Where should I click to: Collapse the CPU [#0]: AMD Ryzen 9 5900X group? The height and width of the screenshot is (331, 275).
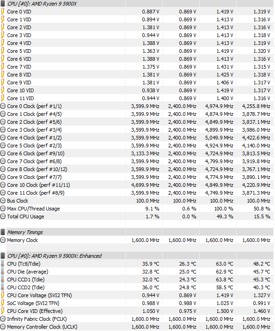pos(42,4)
